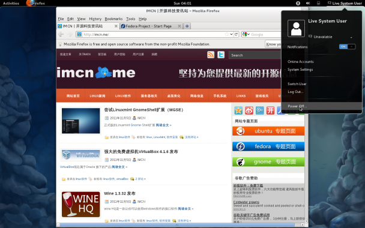Viewport: 365px width, 228px height.
Task: Open the Unavailable chat status dropdown
Action: tap(331, 37)
